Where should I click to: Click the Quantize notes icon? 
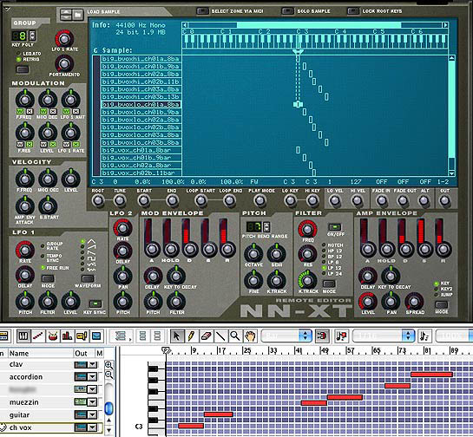(x=424, y=336)
